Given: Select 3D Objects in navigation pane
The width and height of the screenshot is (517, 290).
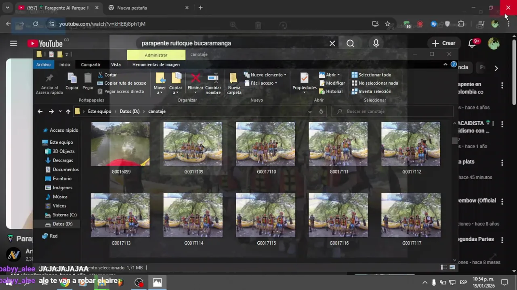Looking at the screenshot, I should pos(59,151).
